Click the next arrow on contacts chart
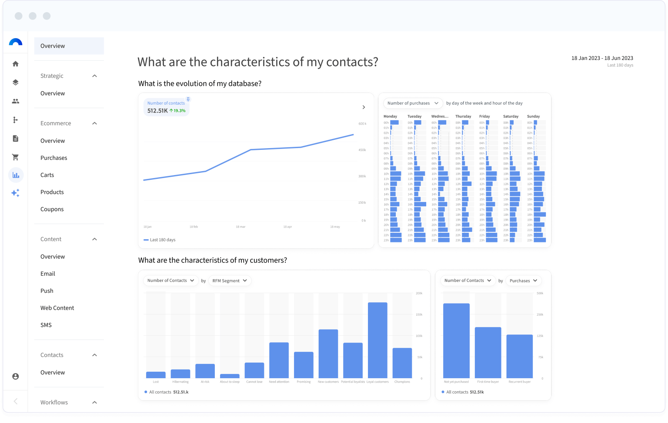This screenshot has width=668, height=423. tap(364, 107)
